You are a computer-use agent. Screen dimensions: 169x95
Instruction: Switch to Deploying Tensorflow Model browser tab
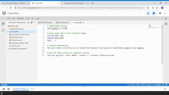(75, 3)
